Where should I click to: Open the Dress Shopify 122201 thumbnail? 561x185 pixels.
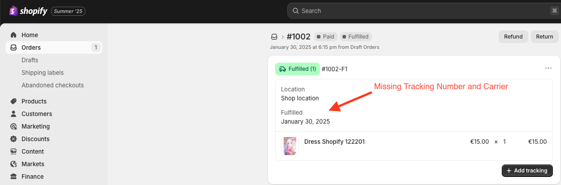[x=290, y=146]
